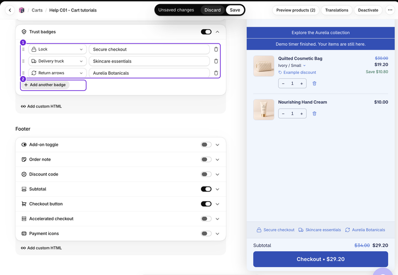398x275 pixels.
Task: Edit the Skincare essentials badge text field
Action: (x=149, y=61)
